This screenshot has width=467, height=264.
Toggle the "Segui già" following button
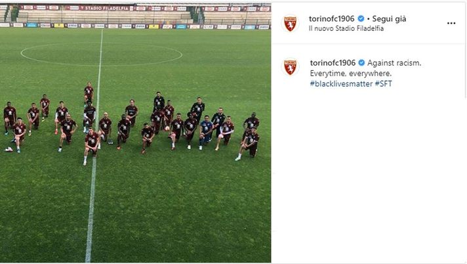(389, 19)
